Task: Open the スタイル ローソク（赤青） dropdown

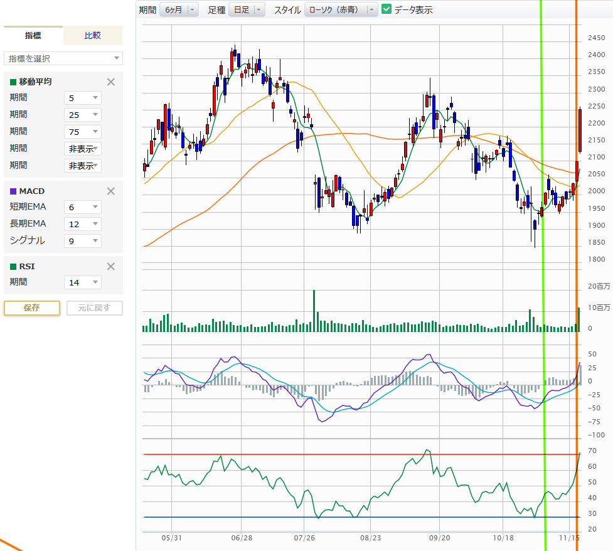Action: point(341,9)
